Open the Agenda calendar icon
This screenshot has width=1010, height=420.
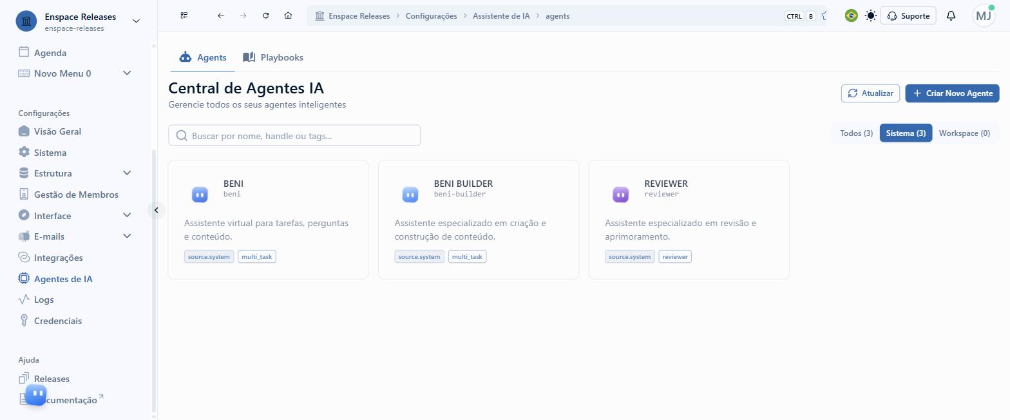[x=24, y=52]
